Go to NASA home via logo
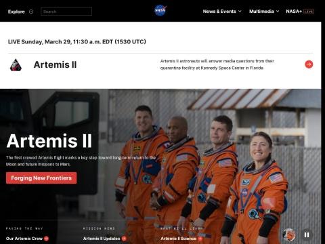 click(x=160, y=10)
